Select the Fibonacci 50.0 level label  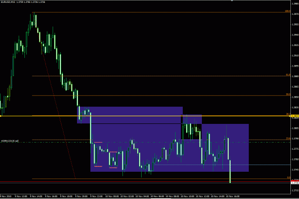coord(288,94)
